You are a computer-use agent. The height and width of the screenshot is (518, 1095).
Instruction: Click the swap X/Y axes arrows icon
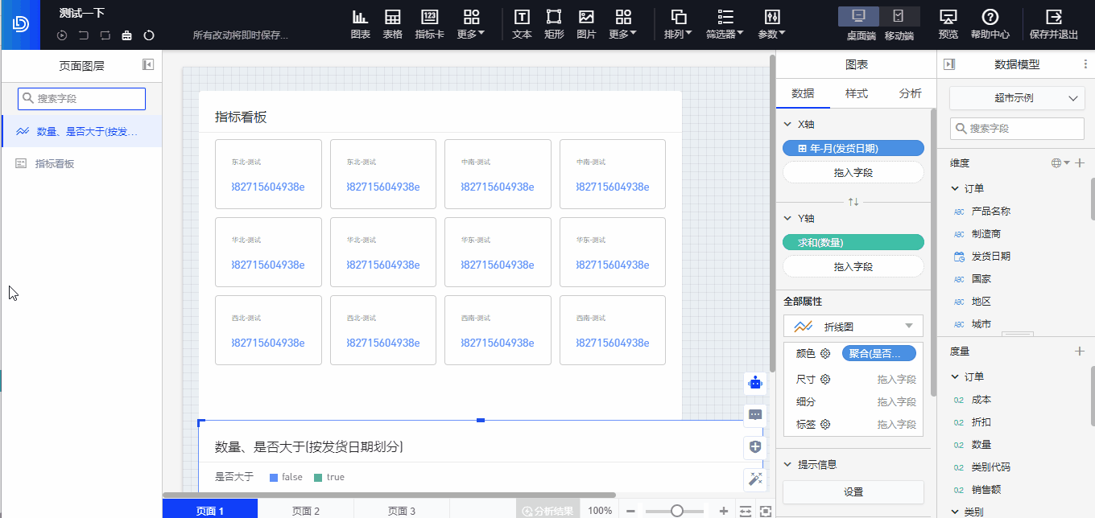[853, 202]
